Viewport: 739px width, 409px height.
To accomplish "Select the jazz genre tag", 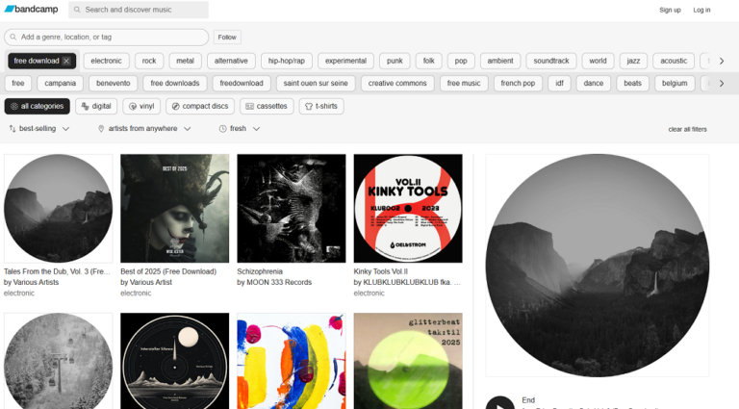I will [633, 61].
